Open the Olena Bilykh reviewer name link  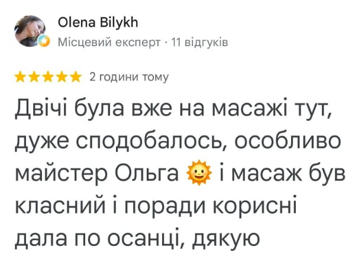pos(98,22)
